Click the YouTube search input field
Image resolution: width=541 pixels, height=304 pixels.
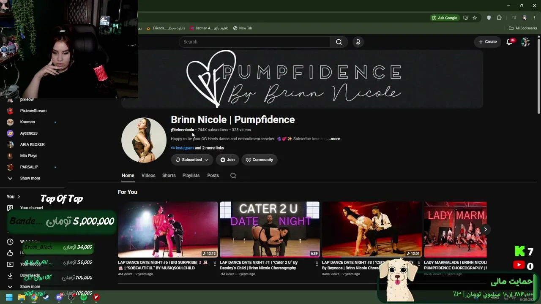(254, 42)
